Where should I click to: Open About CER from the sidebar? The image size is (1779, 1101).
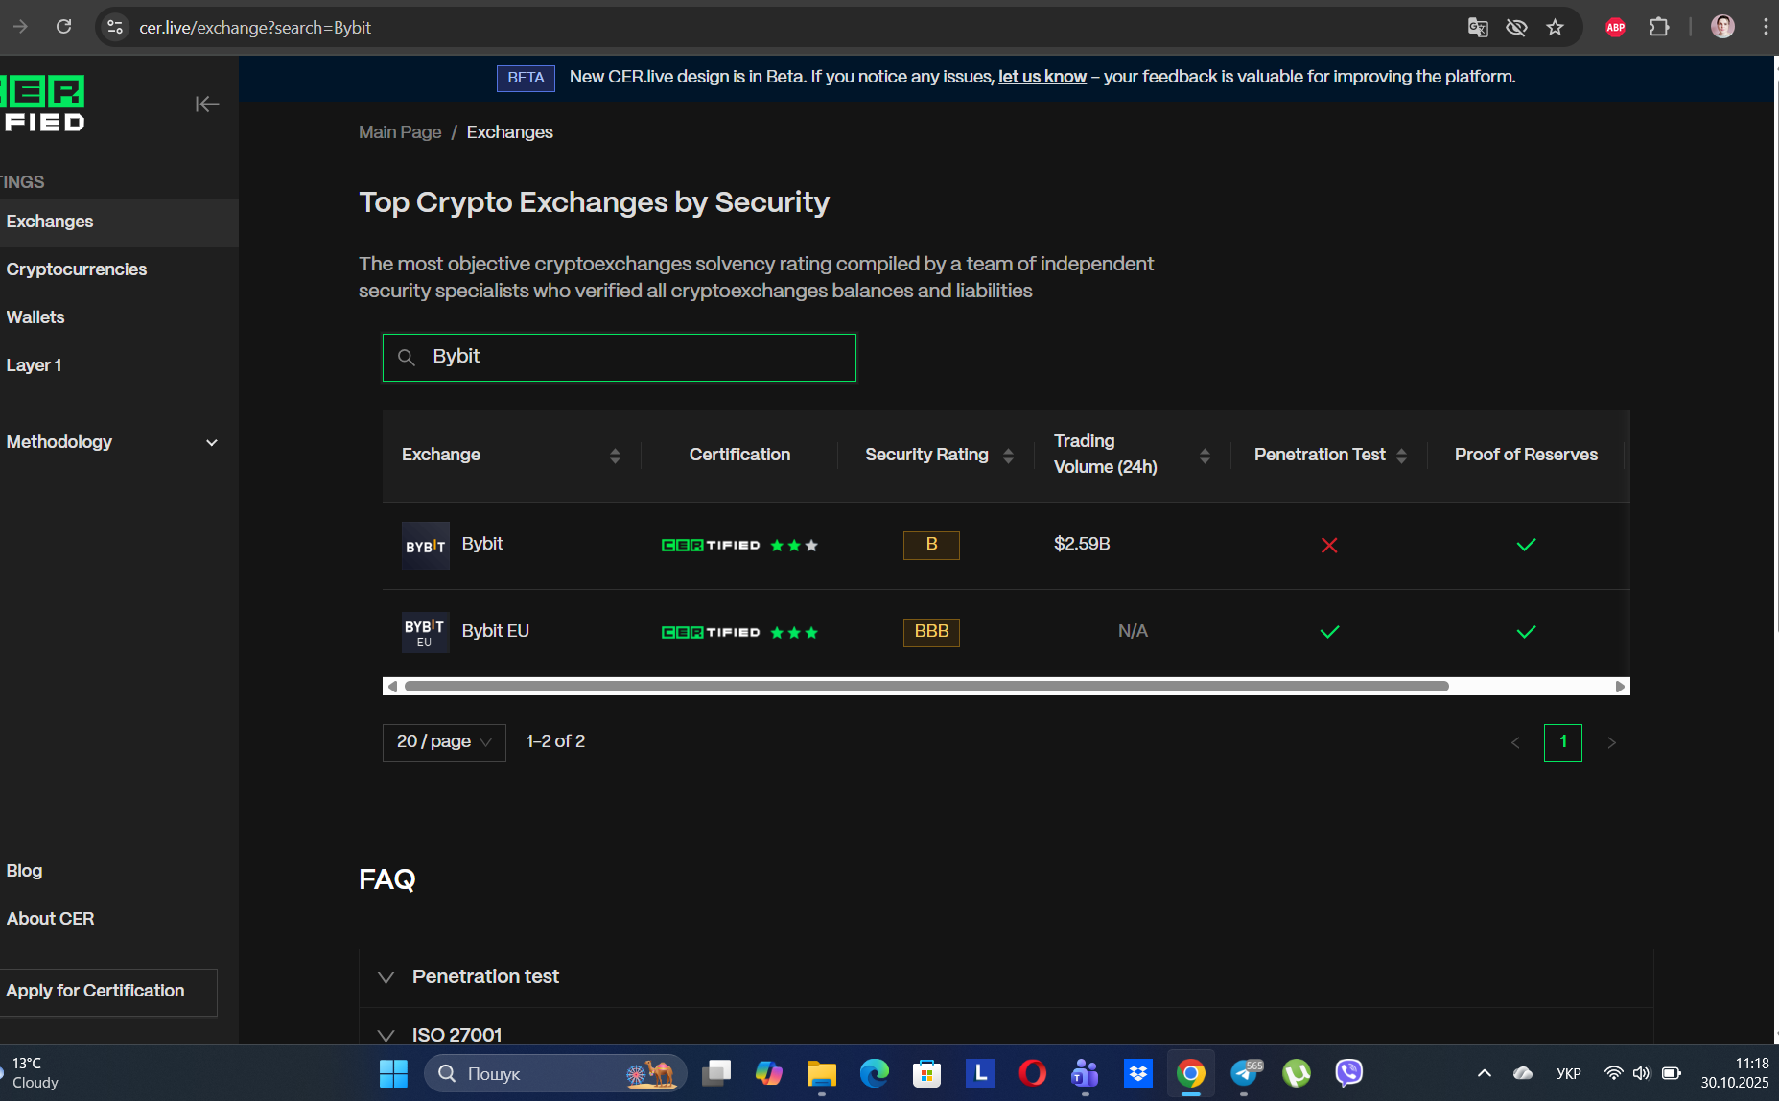click(x=50, y=919)
